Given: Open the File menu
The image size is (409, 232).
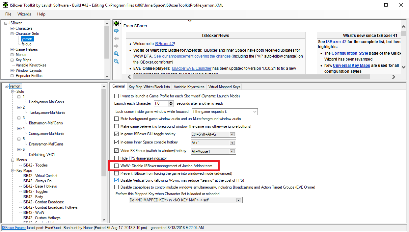Looking at the screenshot, I should click(x=8, y=14).
